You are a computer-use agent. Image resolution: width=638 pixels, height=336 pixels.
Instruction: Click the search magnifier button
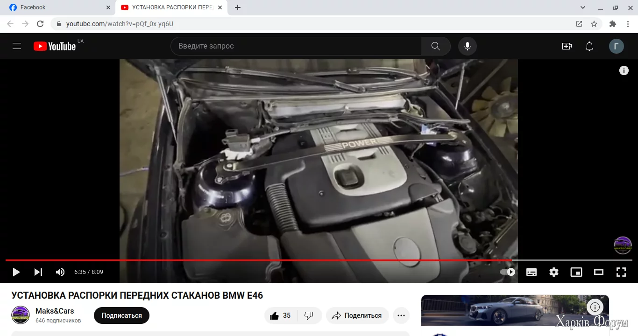(435, 46)
